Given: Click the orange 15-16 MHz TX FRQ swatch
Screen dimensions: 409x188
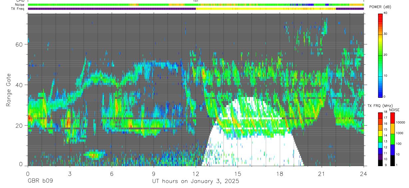Looking at the screenshot, I should [x=380, y=127].
